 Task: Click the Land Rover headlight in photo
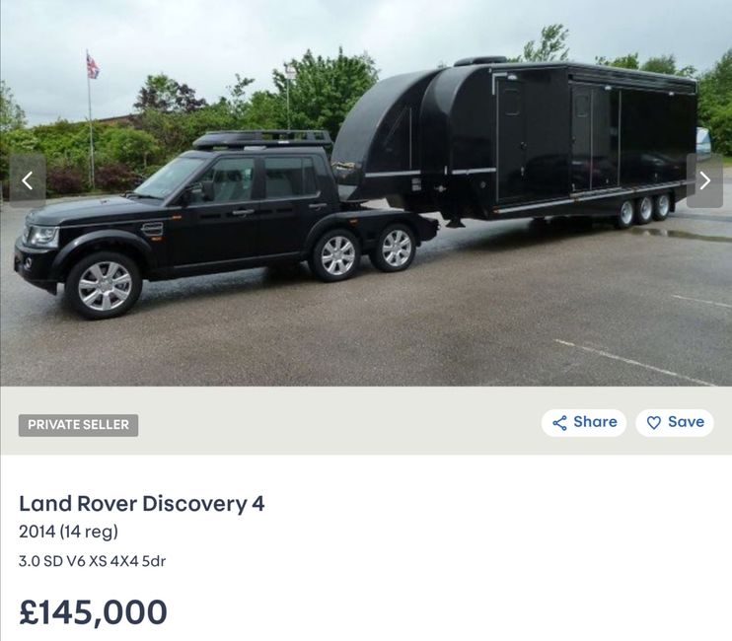43,236
